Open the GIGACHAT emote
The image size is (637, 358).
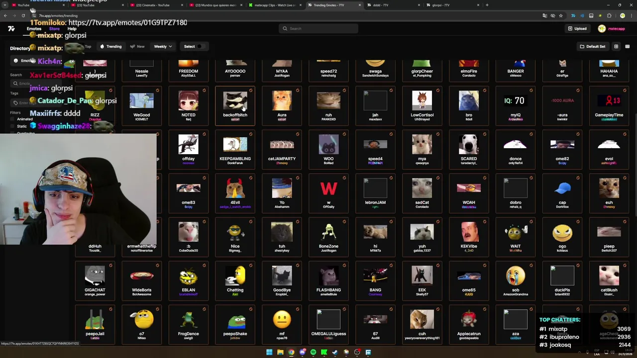(95, 280)
